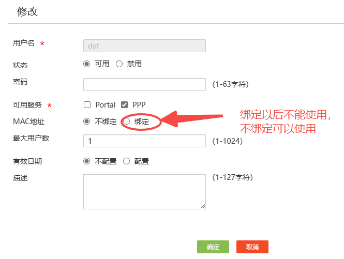
Task: Select 配置 for 有效日期
Action: tap(127, 161)
